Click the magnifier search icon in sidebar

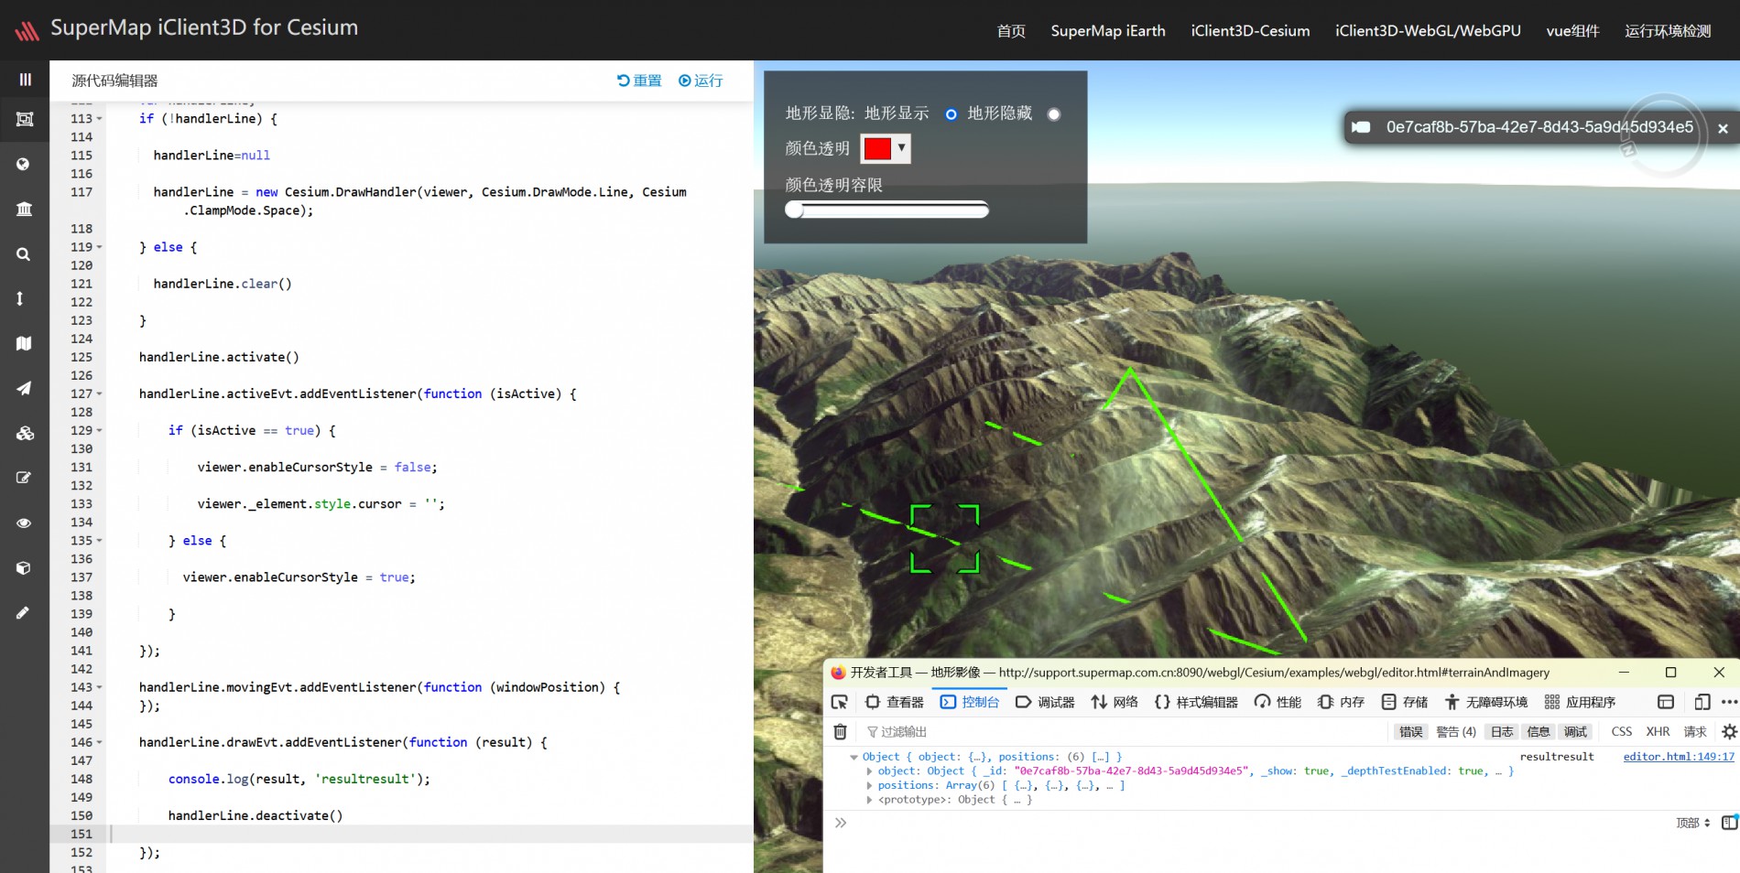tap(24, 253)
